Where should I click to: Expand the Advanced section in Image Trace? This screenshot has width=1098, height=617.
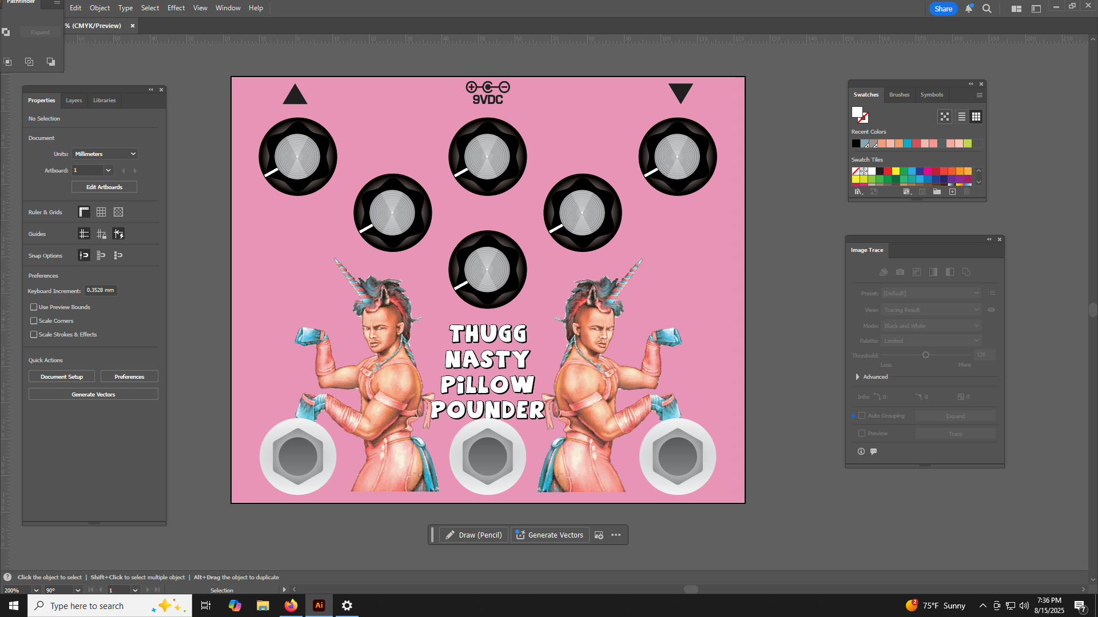[x=857, y=377]
